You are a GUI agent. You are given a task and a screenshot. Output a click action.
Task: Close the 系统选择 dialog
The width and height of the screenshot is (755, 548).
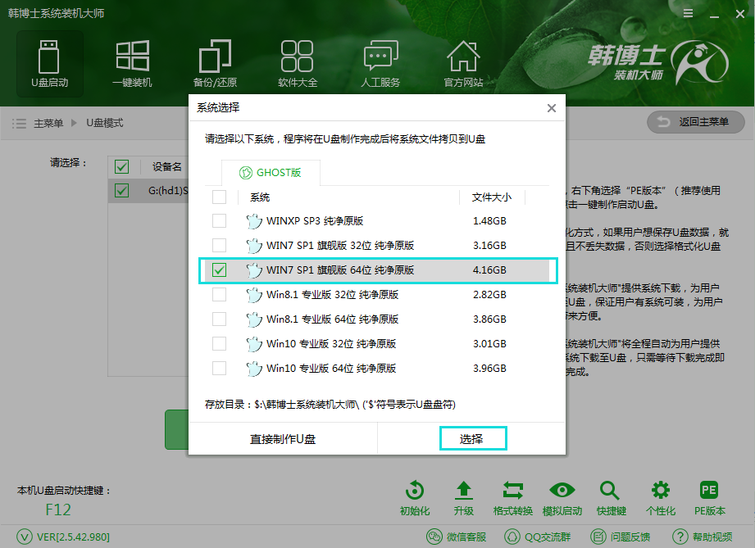point(552,108)
